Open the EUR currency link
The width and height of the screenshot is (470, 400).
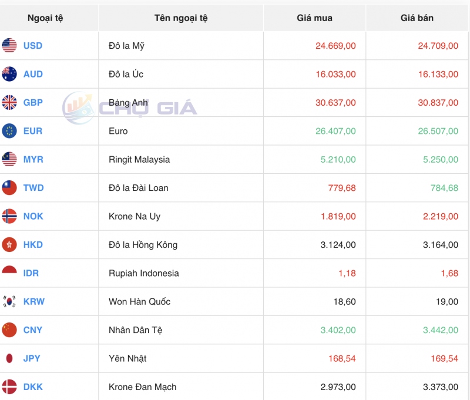tap(32, 131)
